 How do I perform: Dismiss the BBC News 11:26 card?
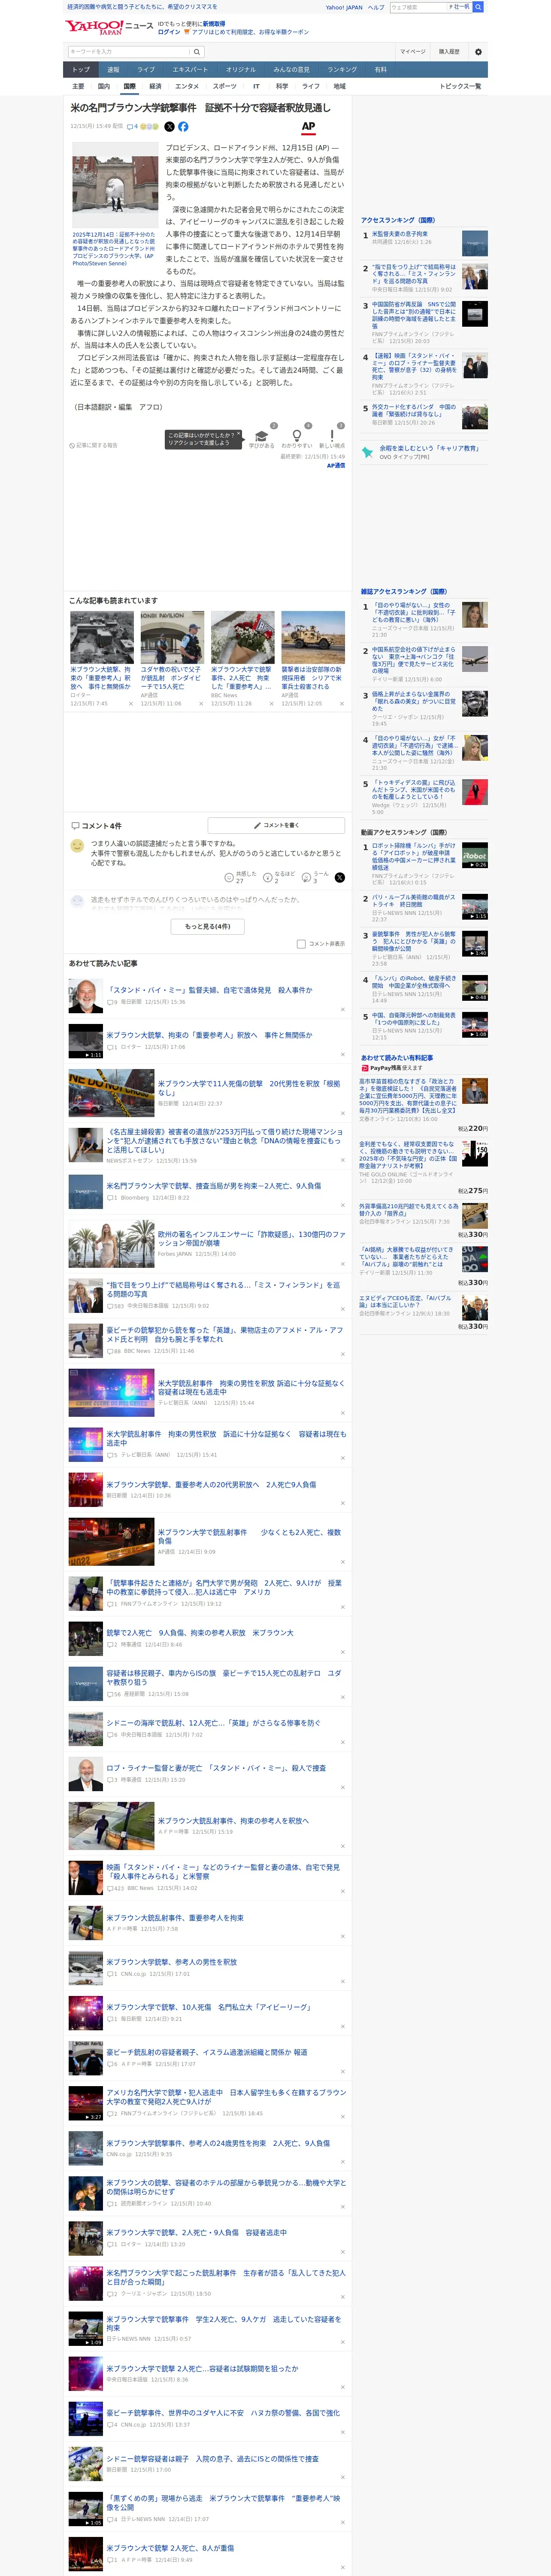click(271, 704)
